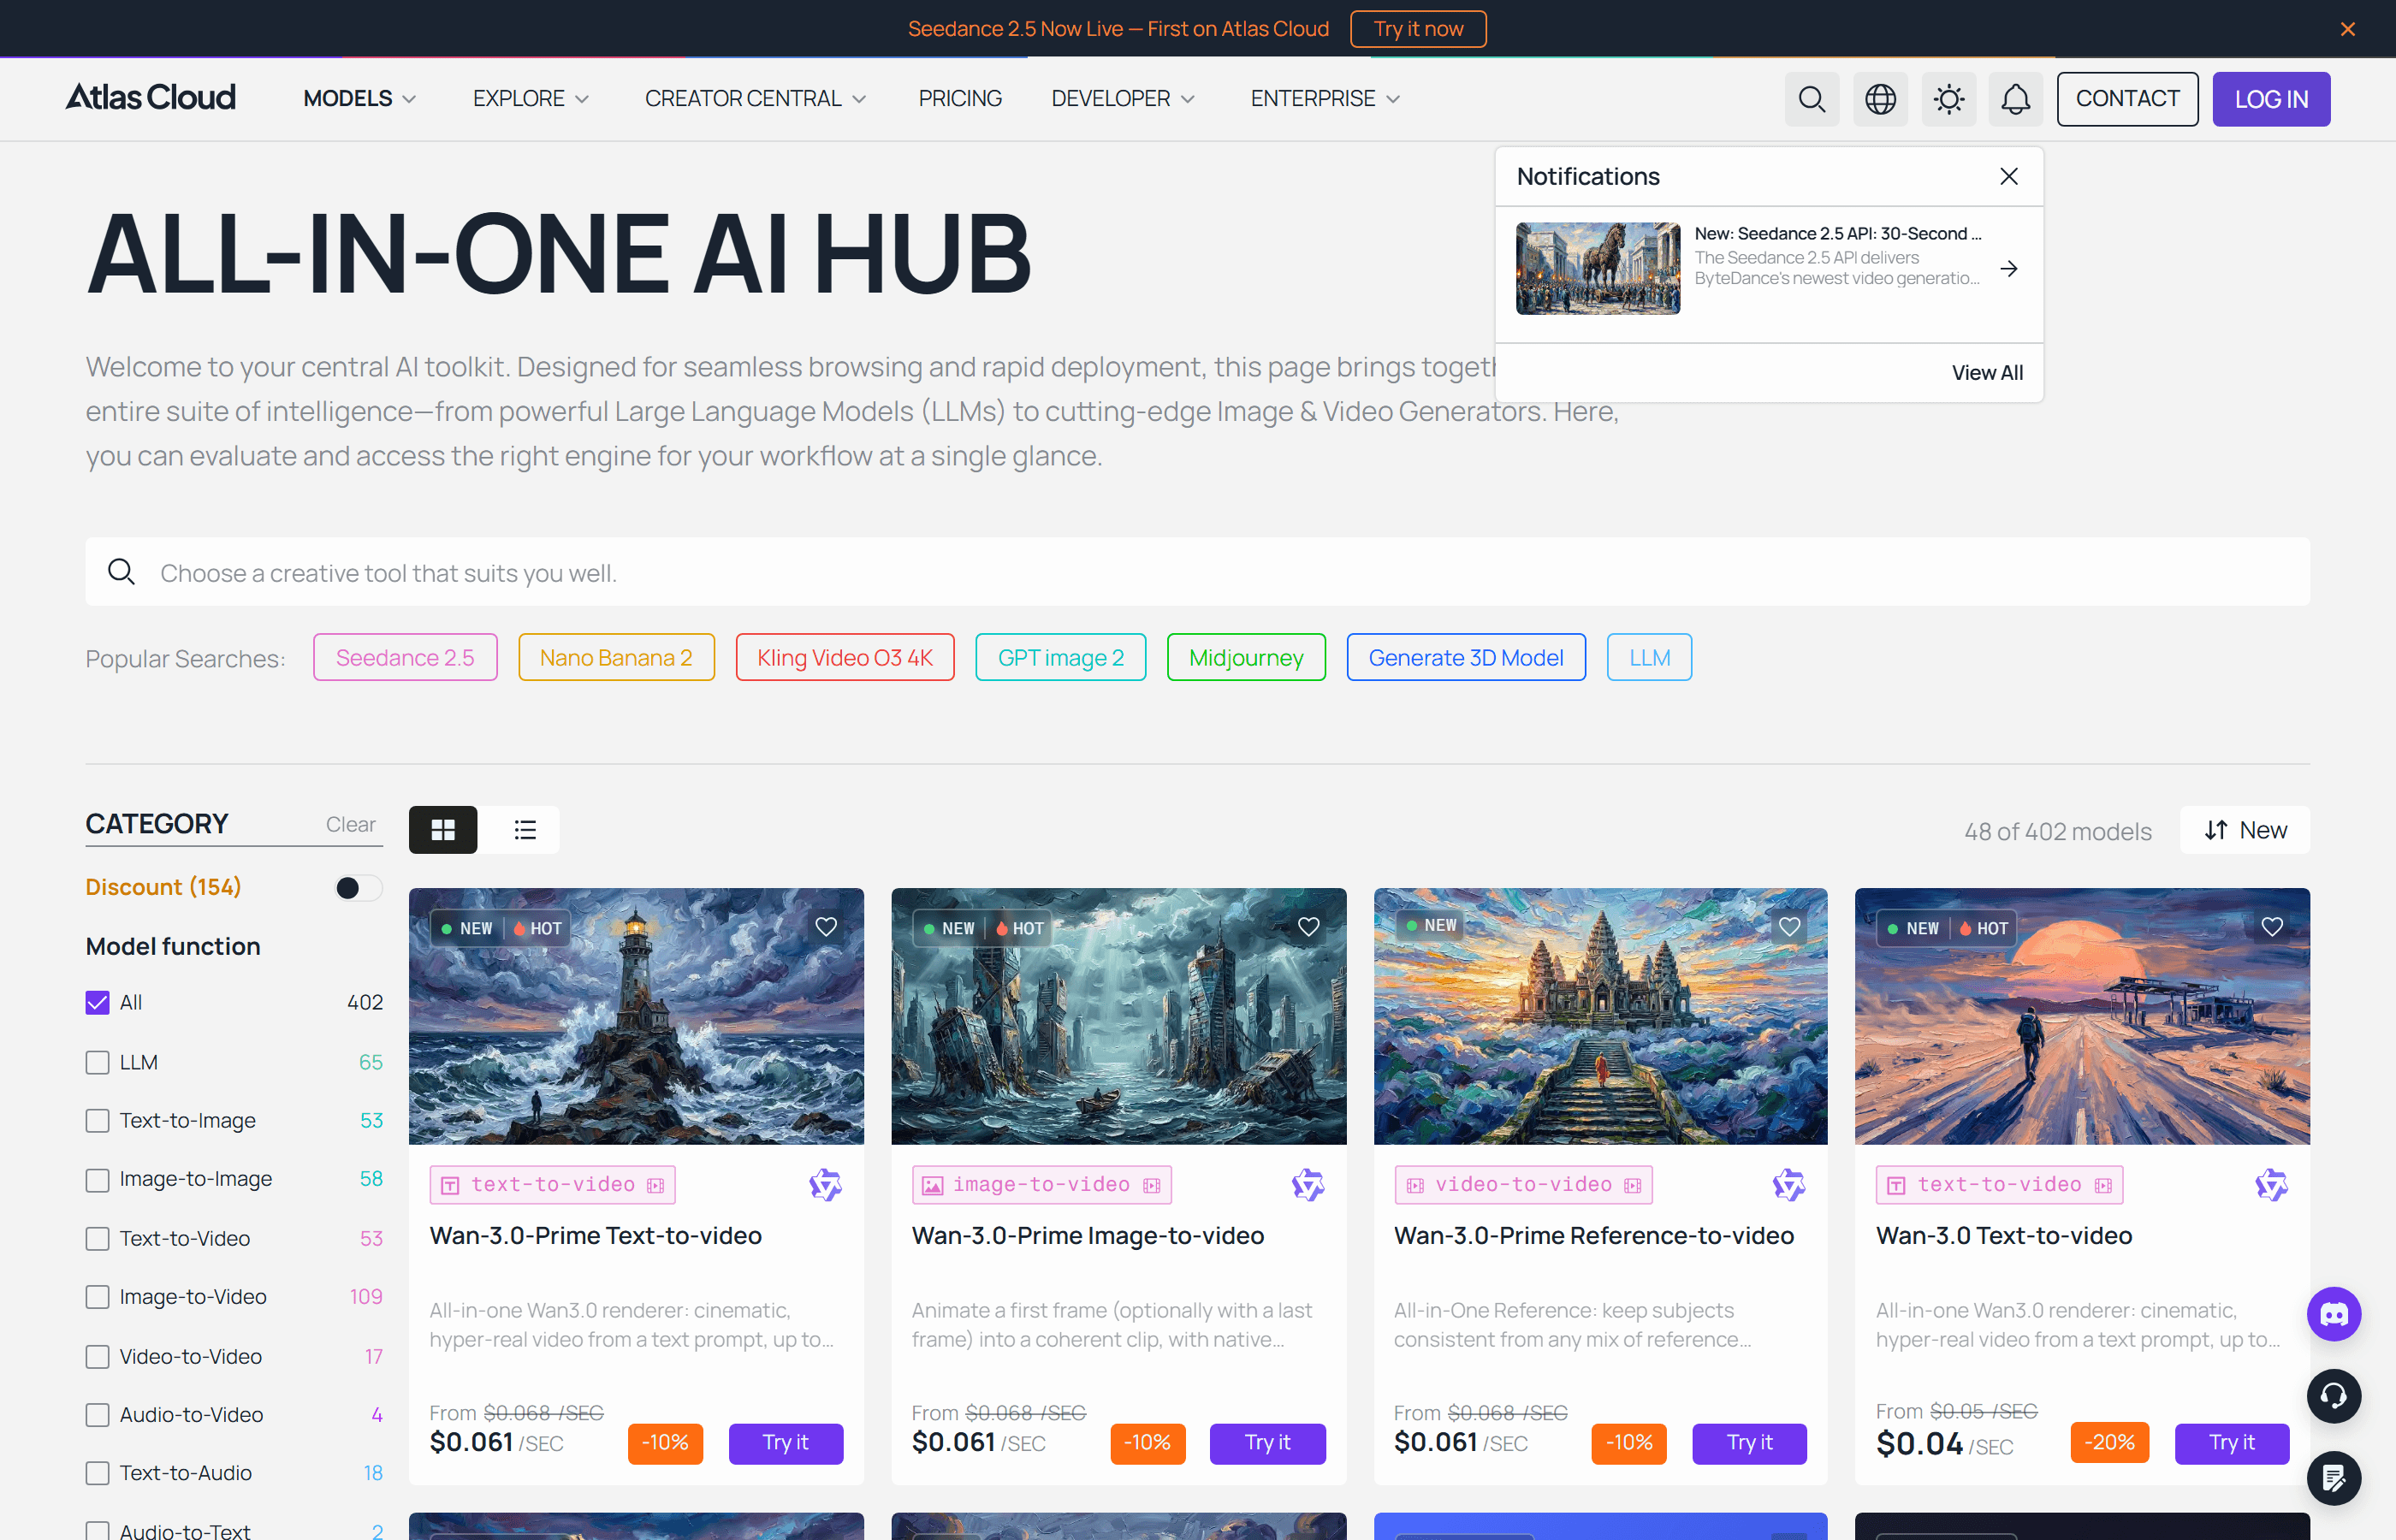Open the desert sunset thumbnail of Wan-3.0 Text-to-video
This screenshot has width=2396, height=1540.
[x=2082, y=1016]
